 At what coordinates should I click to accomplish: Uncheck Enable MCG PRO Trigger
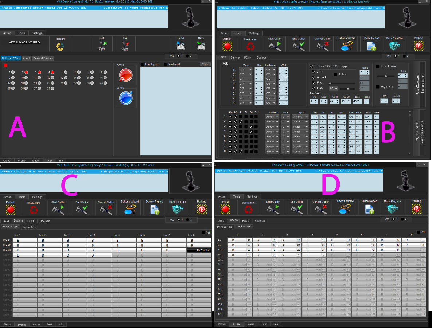coord(311,66)
